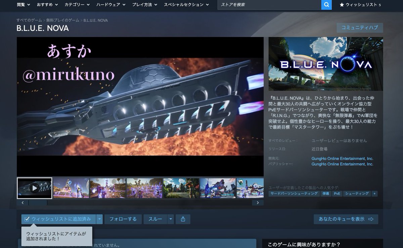Viewport: 403px width, 248px height.
Task: Open the おすすめ menu
Action: click(x=47, y=5)
